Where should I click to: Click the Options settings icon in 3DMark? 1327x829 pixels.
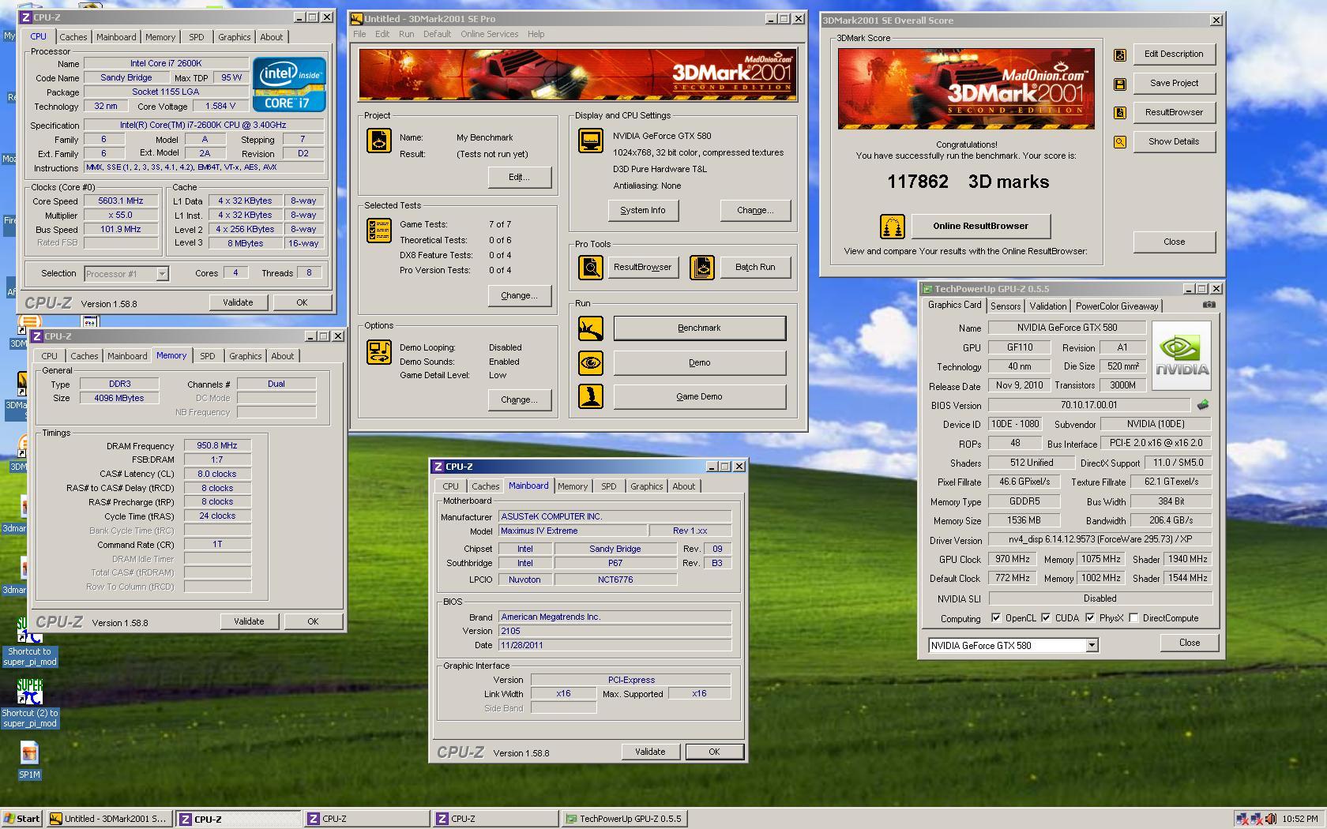(x=379, y=352)
